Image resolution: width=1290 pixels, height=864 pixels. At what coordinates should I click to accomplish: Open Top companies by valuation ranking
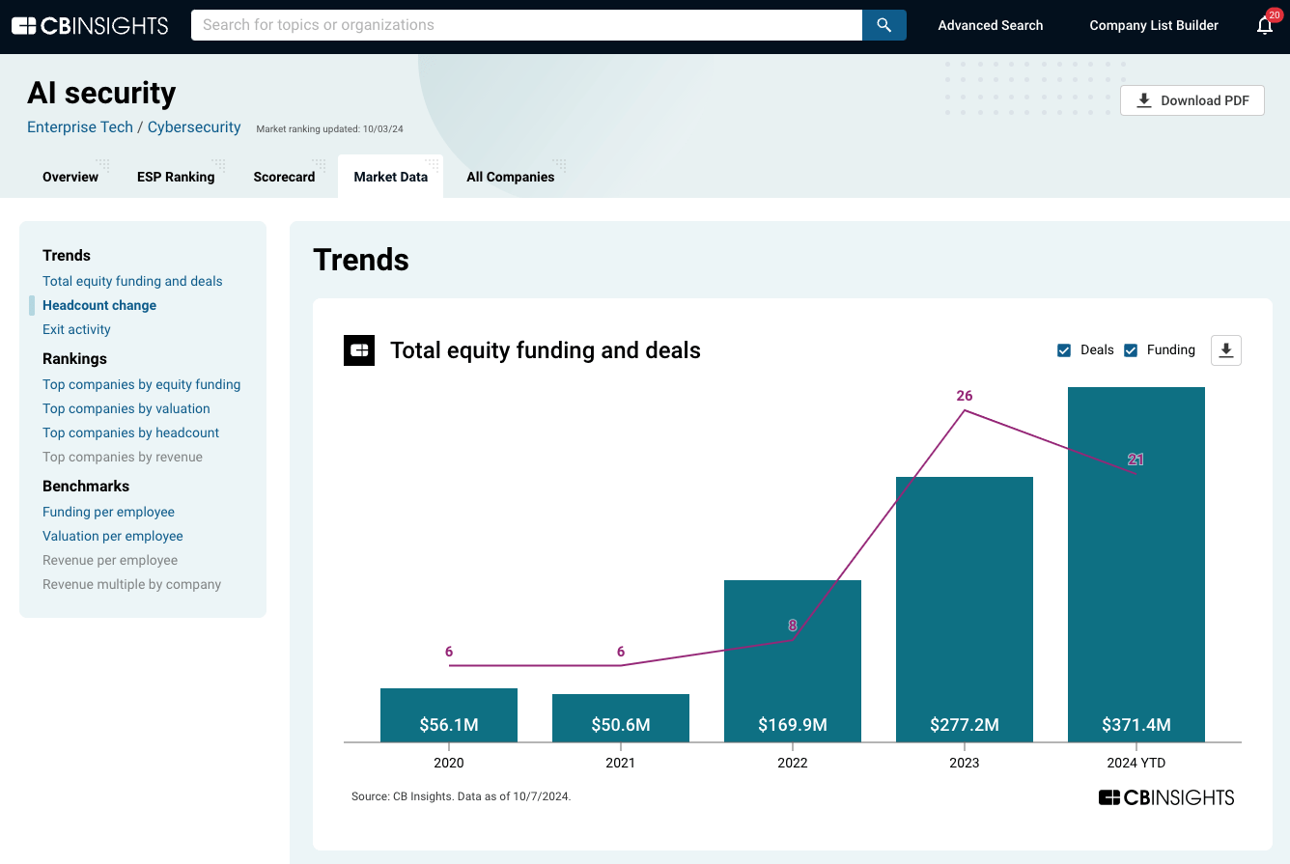pyautogui.click(x=126, y=408)
